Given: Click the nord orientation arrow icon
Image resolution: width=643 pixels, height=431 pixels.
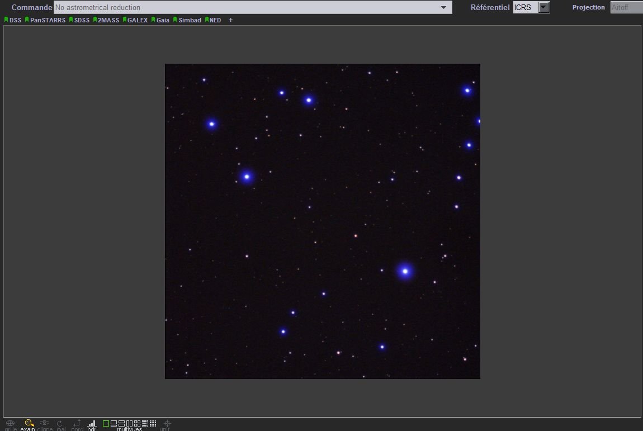Looking at the screenshot, I should [x=77, y=423].
